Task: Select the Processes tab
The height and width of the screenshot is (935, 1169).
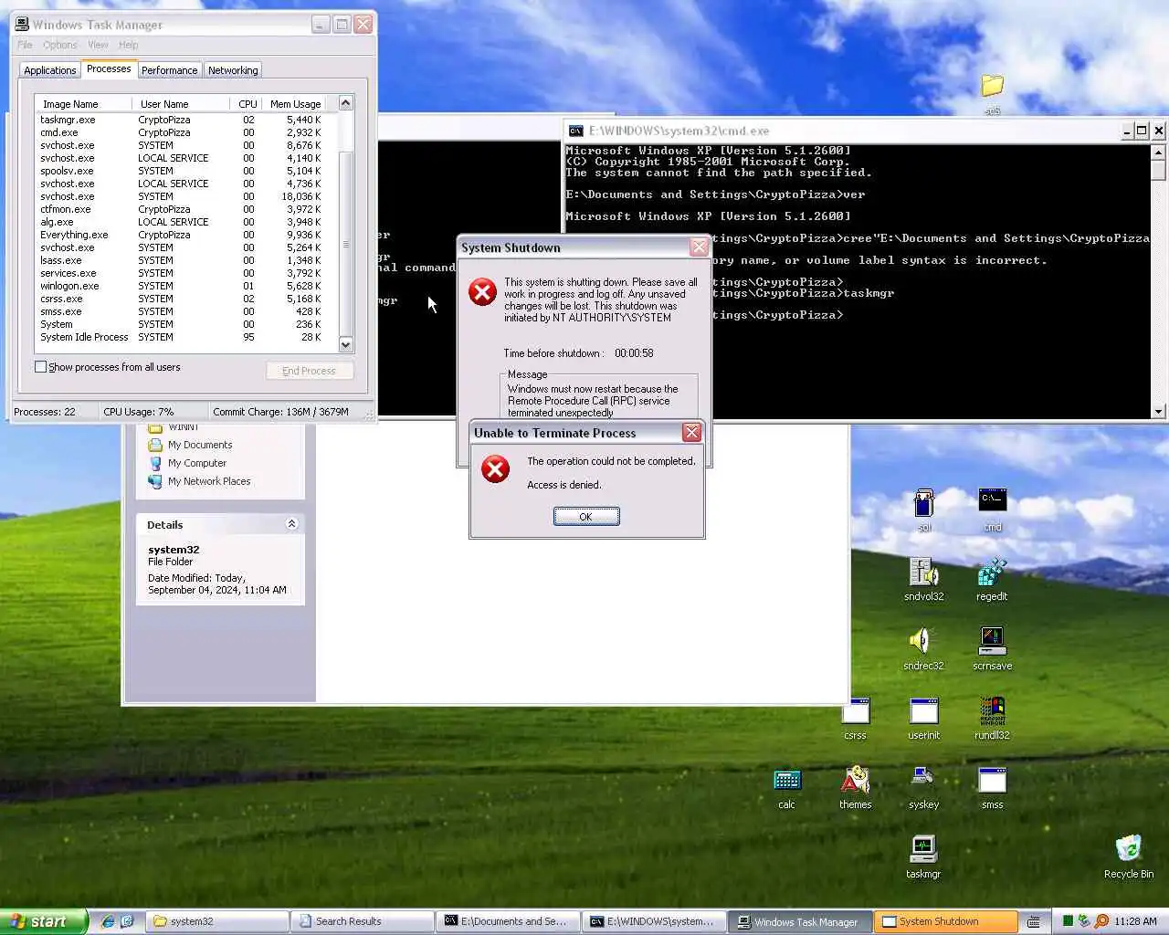Action: point(109,68)
